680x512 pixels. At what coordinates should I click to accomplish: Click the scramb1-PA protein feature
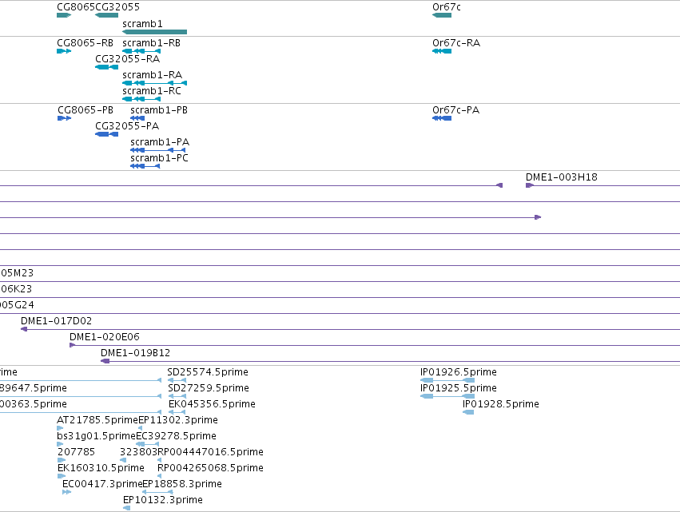click(158, 150)
